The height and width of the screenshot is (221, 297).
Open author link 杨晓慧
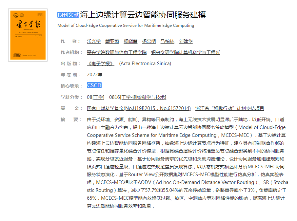tap(130, 41)
